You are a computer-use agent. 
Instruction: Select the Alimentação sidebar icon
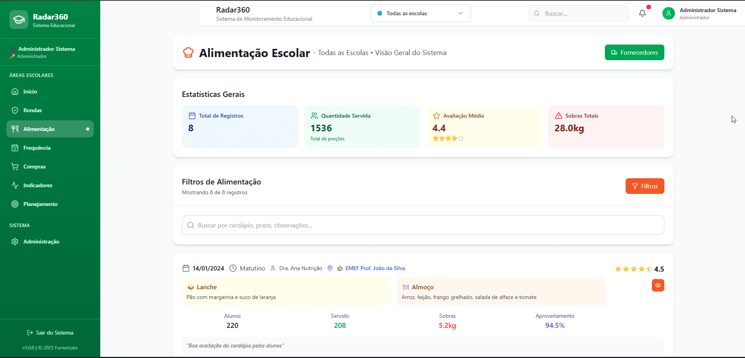click(x=15, y=129)
